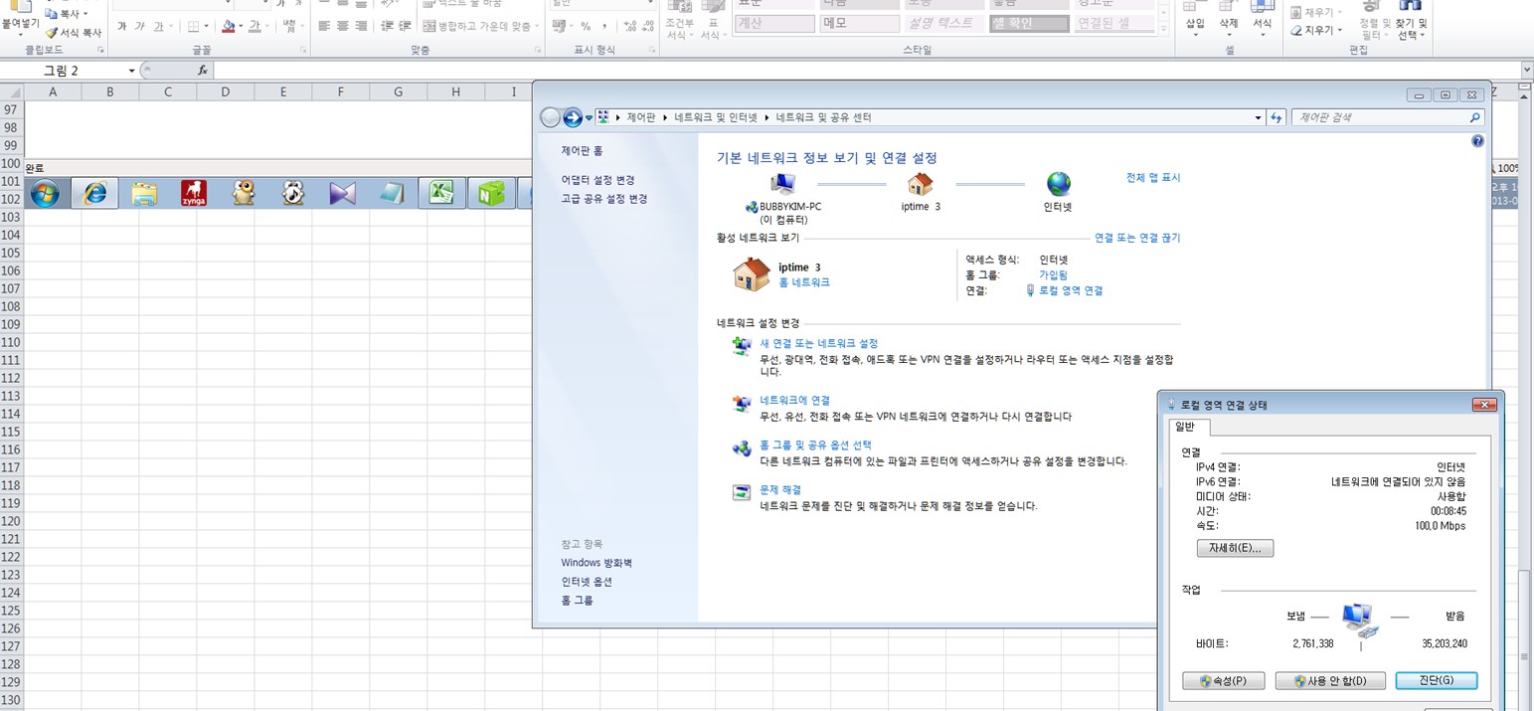The image size is (1534, 711).
Task: Open the Insert (삽입) cells menu in ribbon
Action: [1195, 18]
